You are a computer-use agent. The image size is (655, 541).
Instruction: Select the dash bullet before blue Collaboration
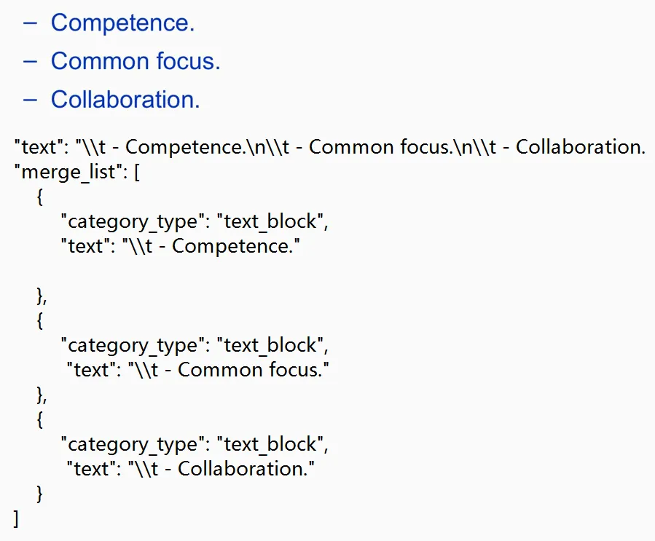[30, 100]
